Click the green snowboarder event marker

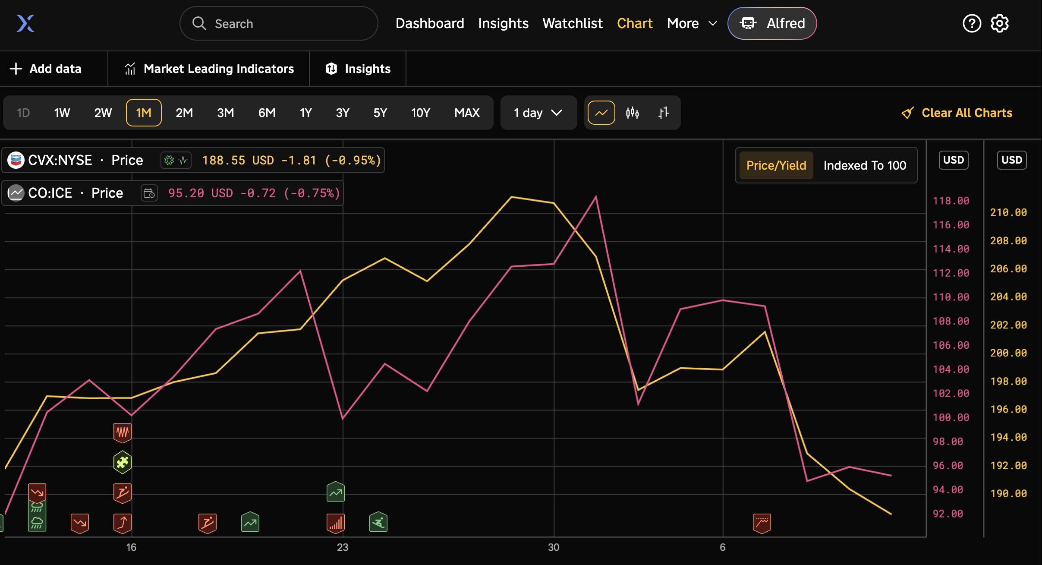378,522
